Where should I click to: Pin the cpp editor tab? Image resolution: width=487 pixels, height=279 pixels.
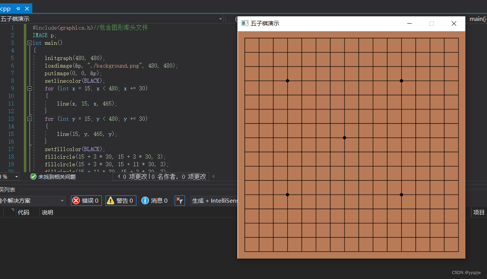(18, 8)
